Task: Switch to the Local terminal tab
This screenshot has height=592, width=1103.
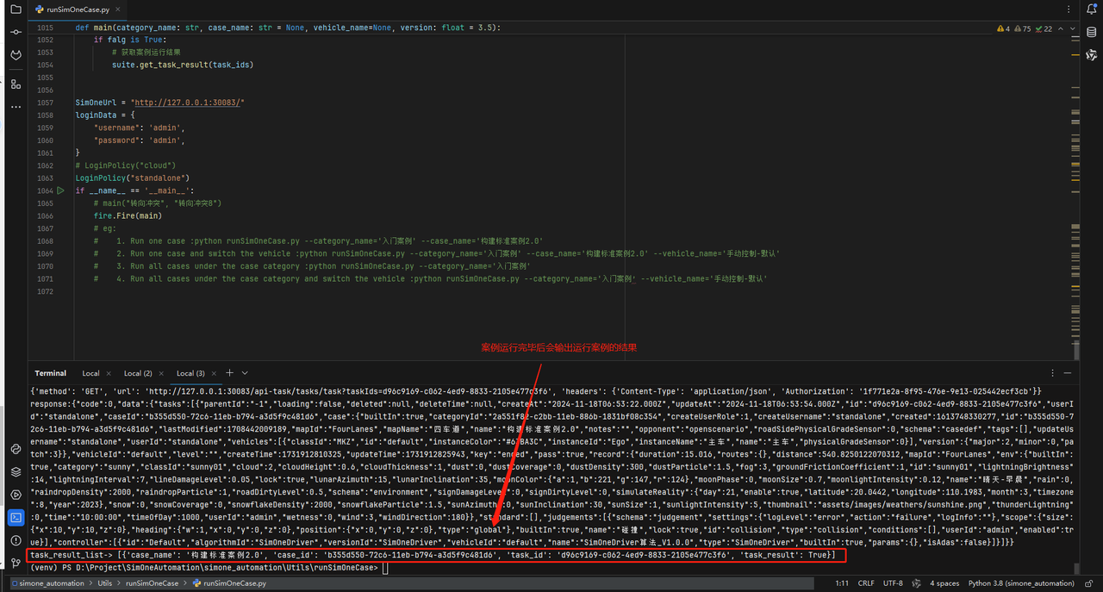Action: coord(90,373)
